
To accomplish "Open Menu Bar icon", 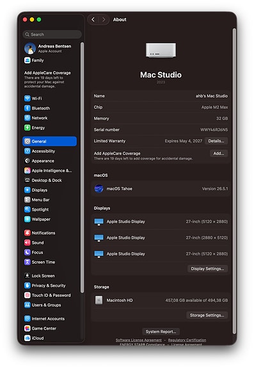I will coord(28,200).
